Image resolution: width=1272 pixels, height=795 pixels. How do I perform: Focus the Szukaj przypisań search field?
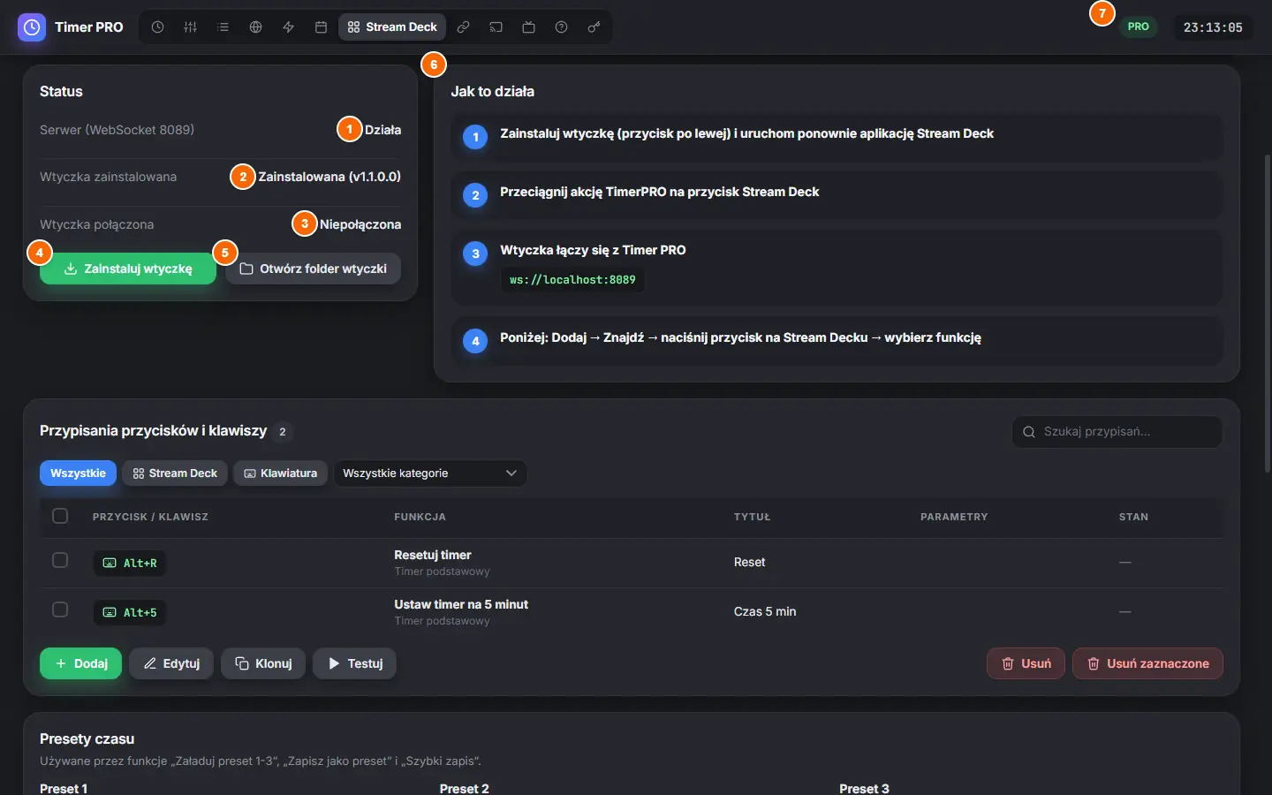(x=1117, y=432)
